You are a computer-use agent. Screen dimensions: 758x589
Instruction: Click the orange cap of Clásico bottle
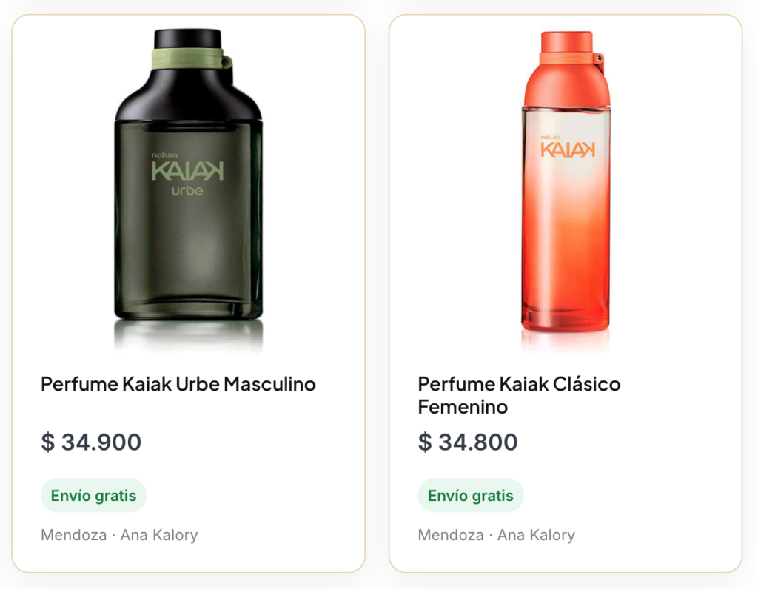[x=566, y=41]
